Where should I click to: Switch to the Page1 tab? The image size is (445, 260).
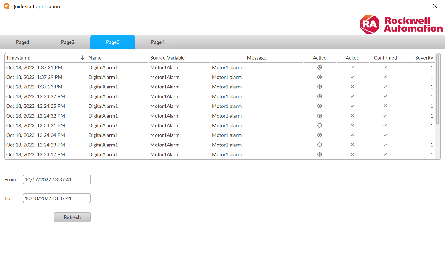(x=23, y=42)
